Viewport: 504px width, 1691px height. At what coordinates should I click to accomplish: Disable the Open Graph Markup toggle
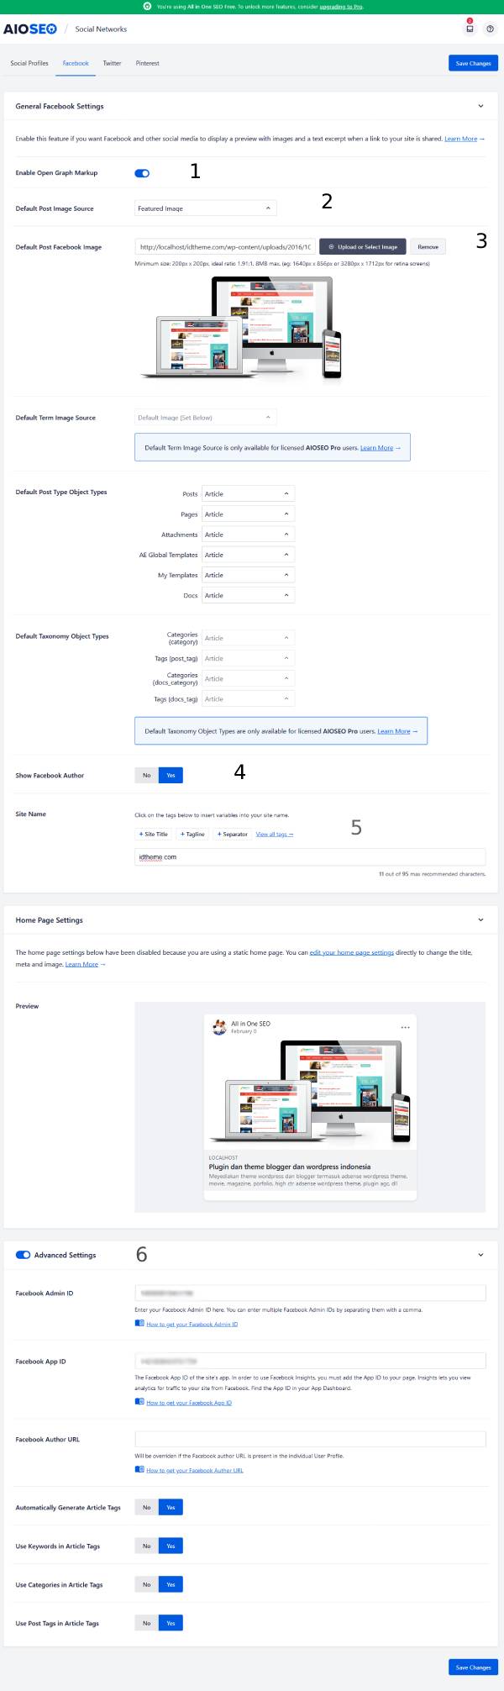coord(142,173)
